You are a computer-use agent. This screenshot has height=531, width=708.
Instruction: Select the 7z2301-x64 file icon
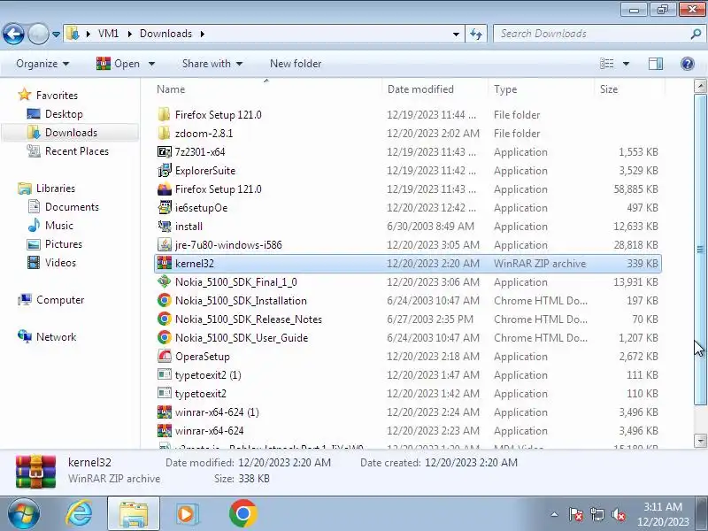coord(165,151)
